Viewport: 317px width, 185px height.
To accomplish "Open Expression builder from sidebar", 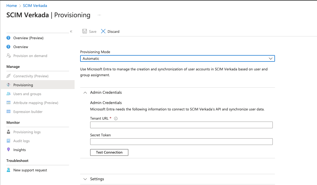I will tap(28, 112).
